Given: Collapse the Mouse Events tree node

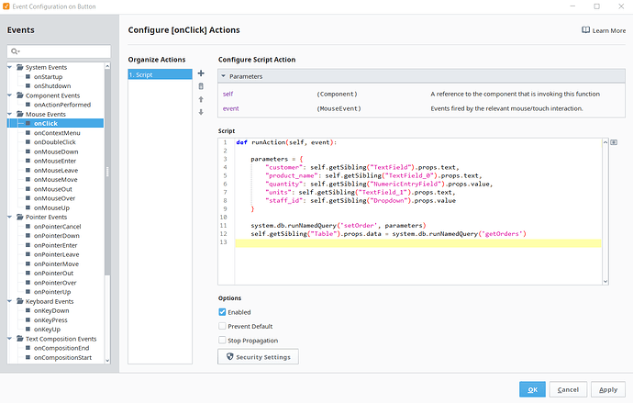Looking at the screenshot, I should [x=10, y=114].
